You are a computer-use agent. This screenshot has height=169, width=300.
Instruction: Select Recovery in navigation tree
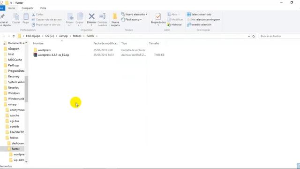click(x=14, y=77)
